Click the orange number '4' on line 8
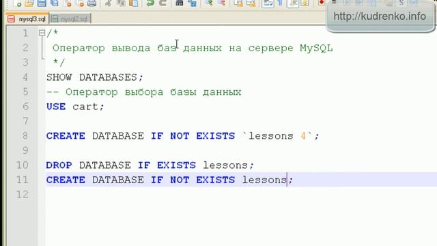This screenshot has height=246, width=437. coord(303,136)
